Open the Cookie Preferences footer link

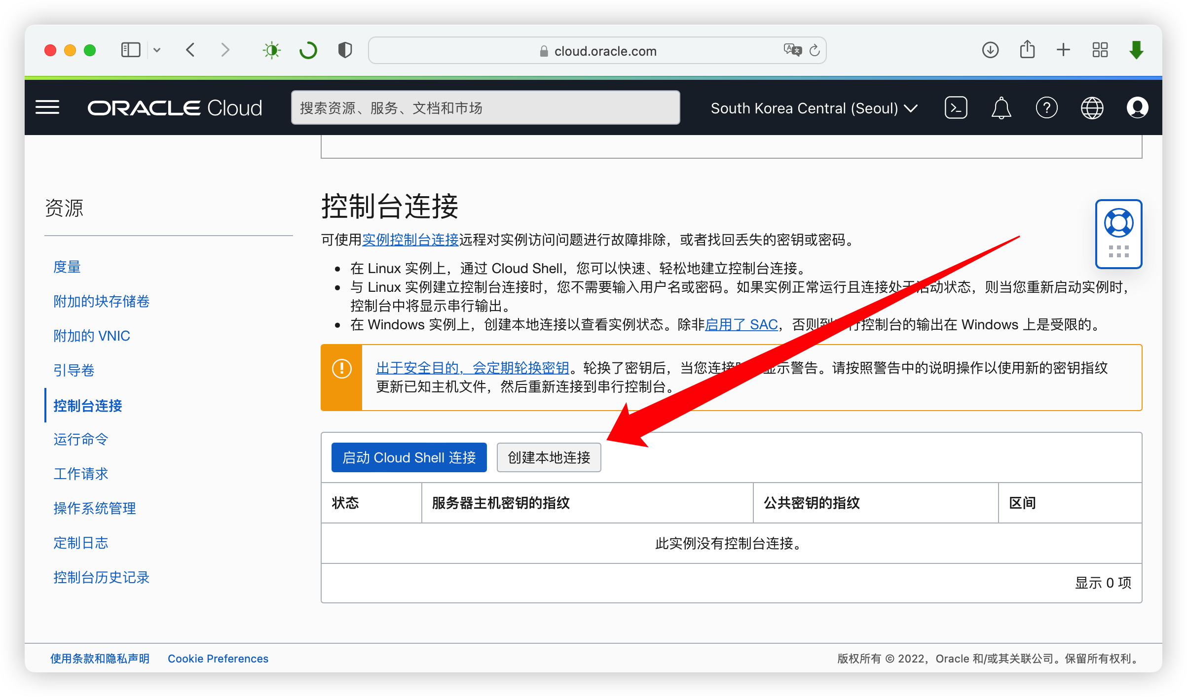point(218,659)
